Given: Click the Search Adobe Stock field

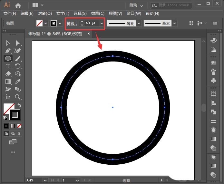Looking at the screenshot, I should pos(174,5).
